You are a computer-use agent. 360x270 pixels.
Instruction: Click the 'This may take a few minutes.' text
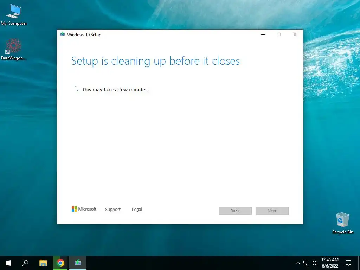tap(115, 90)
